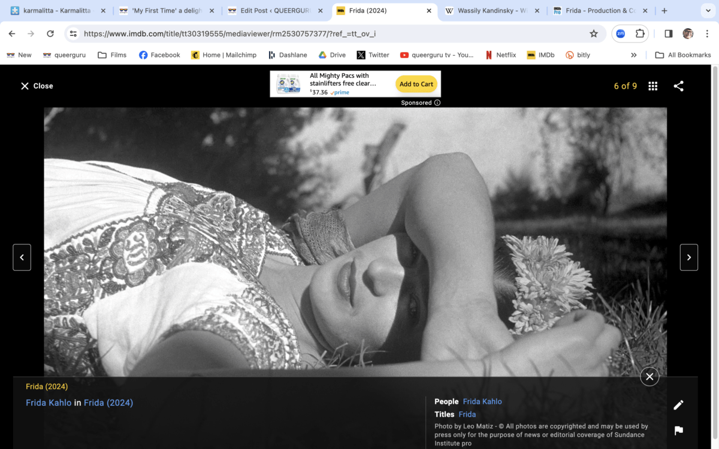Open the Films bookmarks folder

pyautogui.click(x=112, y=55)
